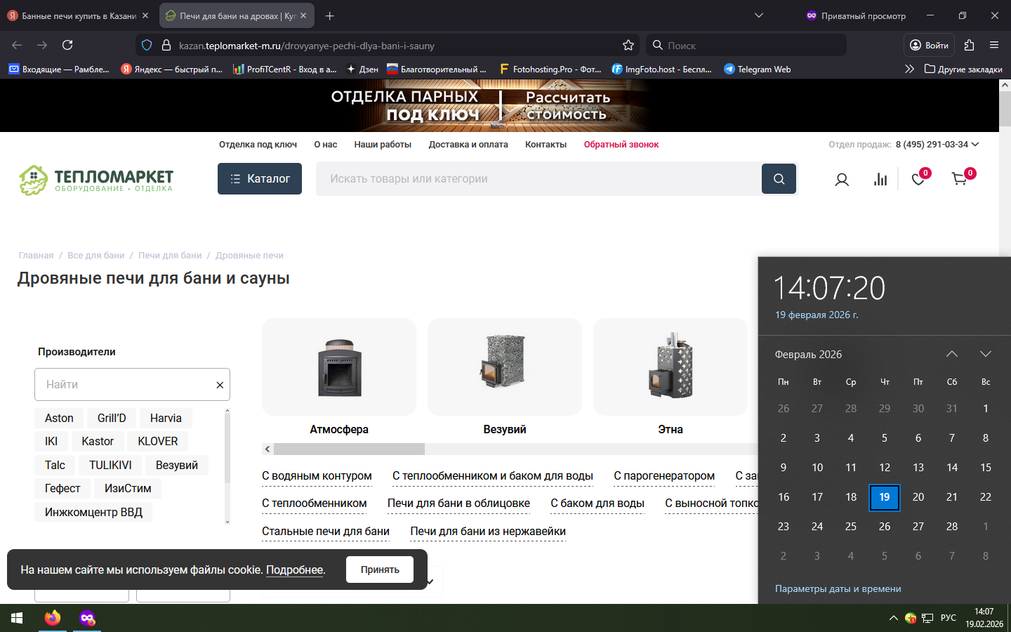
Task: Reload the page in Firefox
Action: [x=67, y=45]
